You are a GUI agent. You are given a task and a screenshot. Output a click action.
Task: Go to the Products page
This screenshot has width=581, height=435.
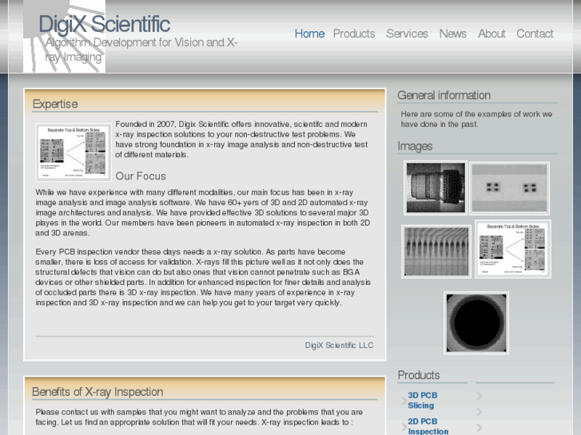coord(354,34)
